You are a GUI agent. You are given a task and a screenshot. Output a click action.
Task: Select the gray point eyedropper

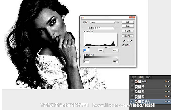tap(128, 41)
